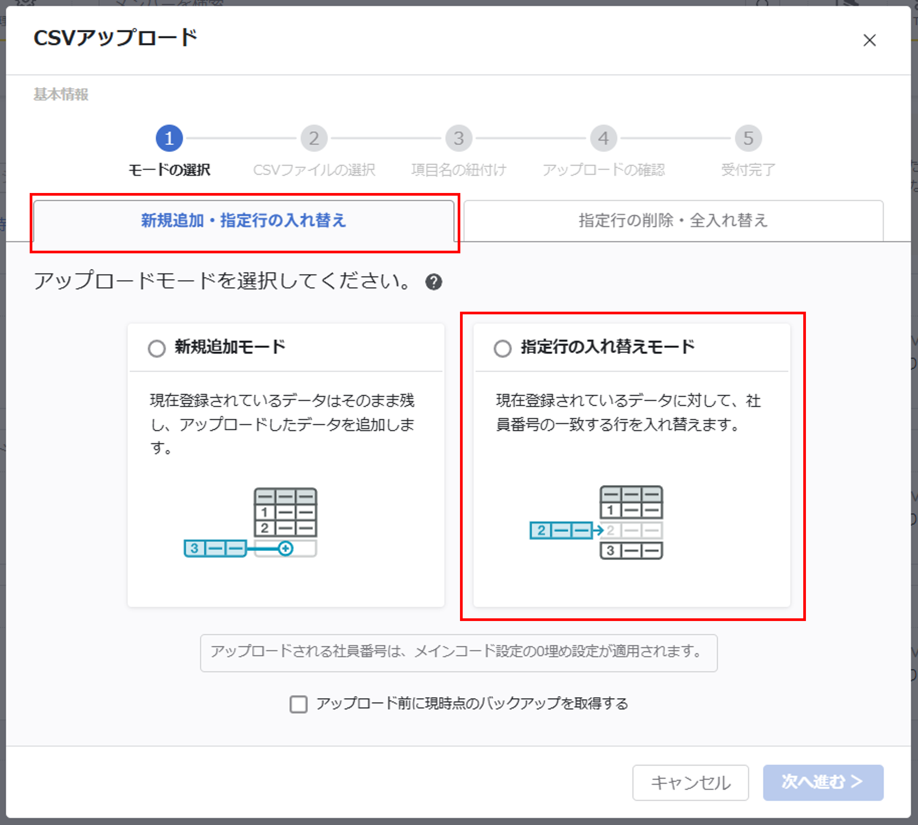Click the step 2 CSVファイルの選択 circle
Viewport: 918px width, 825px height.
pyautogui.click(x=315, y=138)
